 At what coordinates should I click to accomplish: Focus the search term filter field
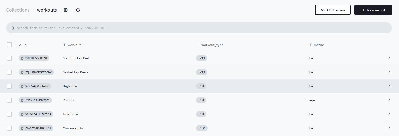click(198, 28)
